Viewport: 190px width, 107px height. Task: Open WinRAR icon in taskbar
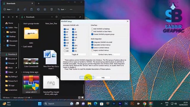click(x=151, y=104)
